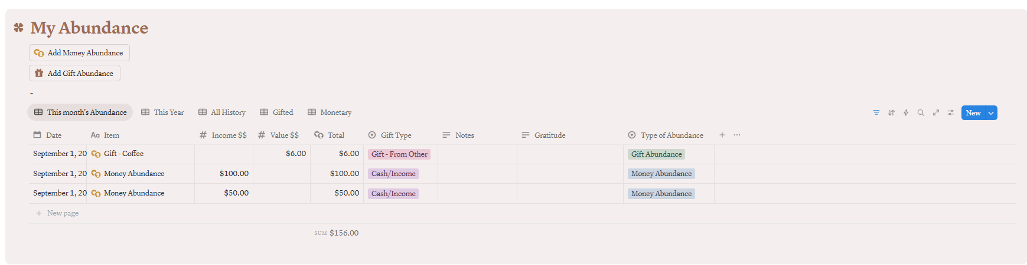This screenshot has height=265, width=1027.
Task: Click Add Money Abundance button
Action: [x=79, y=53]
